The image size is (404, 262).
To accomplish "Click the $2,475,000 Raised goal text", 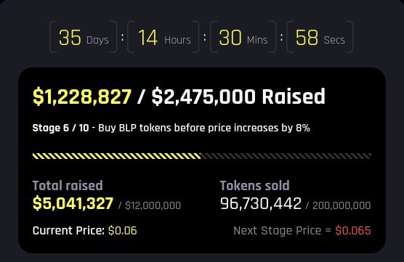I will [238, 97].
